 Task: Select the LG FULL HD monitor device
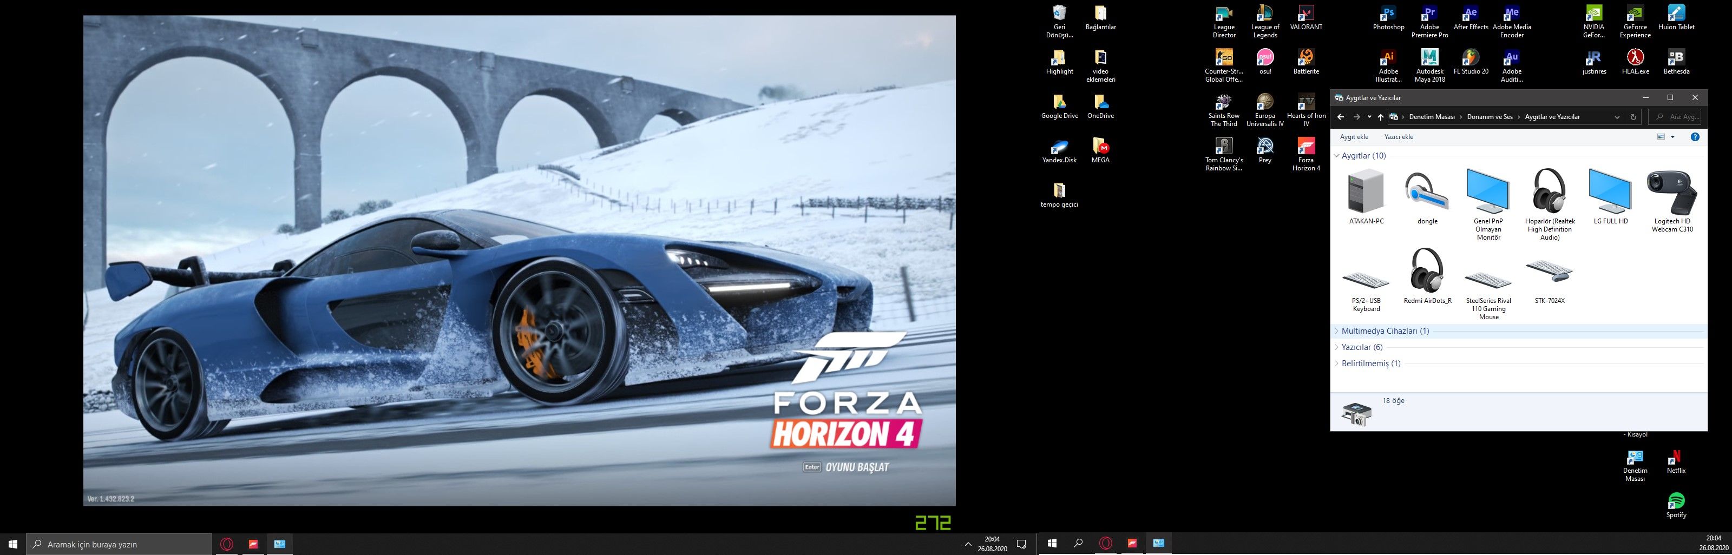tap(1610, 197)
